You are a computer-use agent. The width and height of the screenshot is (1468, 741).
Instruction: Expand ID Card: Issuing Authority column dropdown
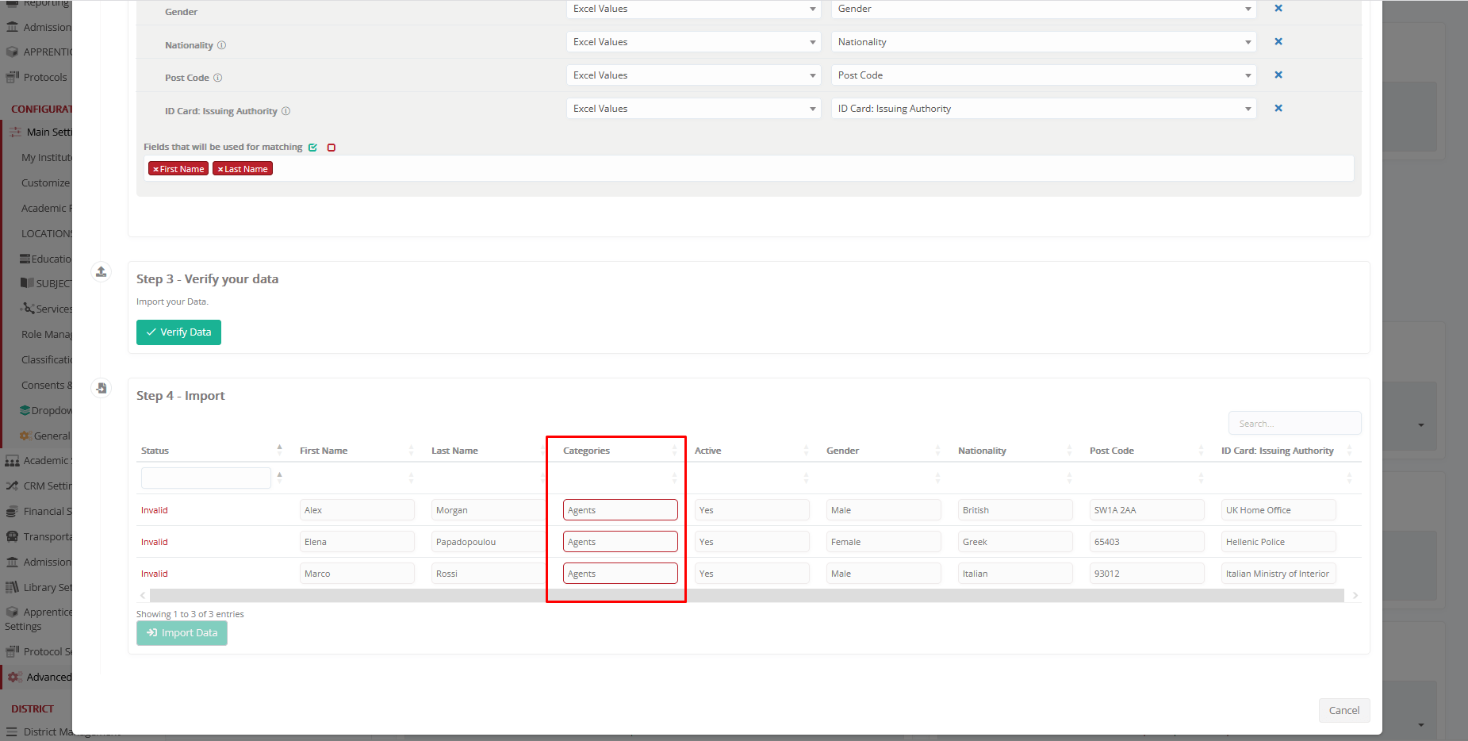[1043, 109]
